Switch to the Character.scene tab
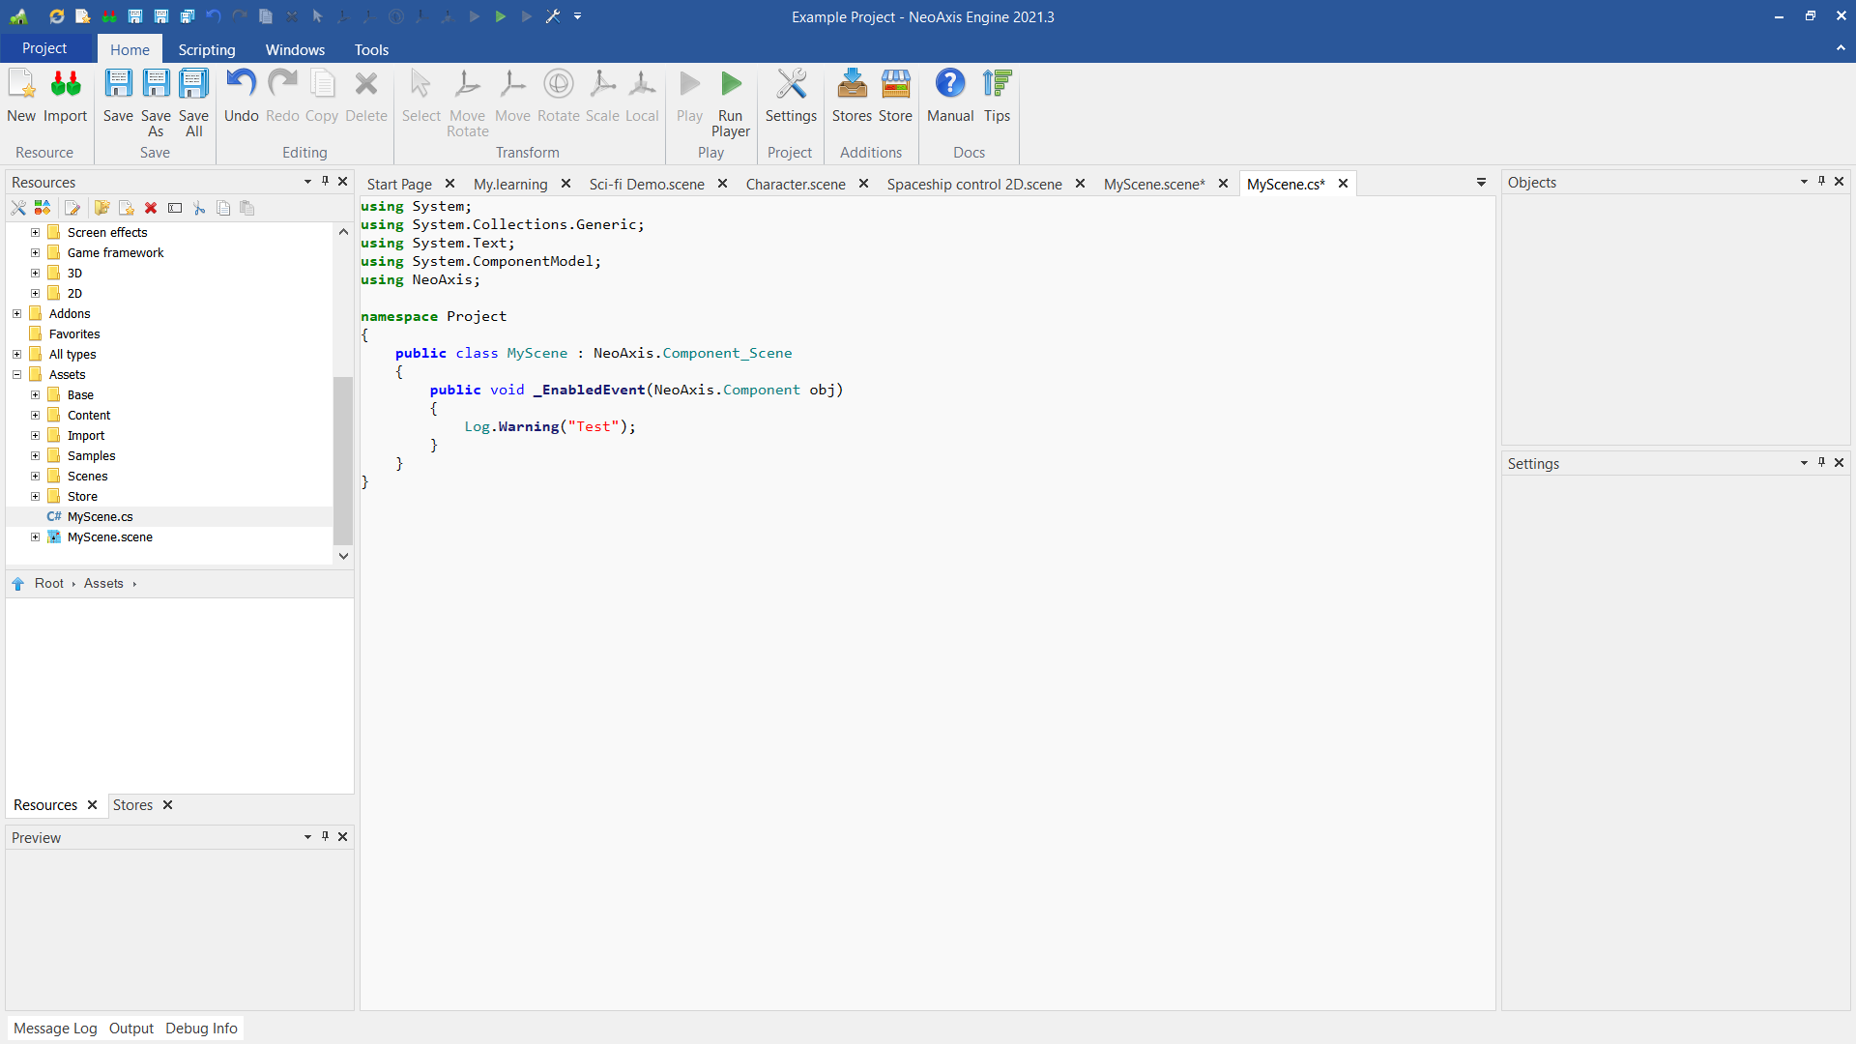The width and height of the screenshot is (1856, 1044). (795, 184)
